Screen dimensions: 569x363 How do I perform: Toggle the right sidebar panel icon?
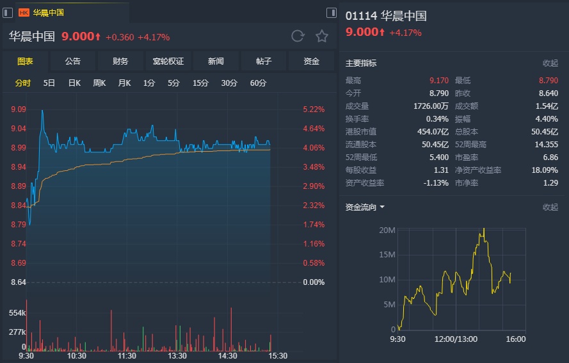(x=331, y=12)
